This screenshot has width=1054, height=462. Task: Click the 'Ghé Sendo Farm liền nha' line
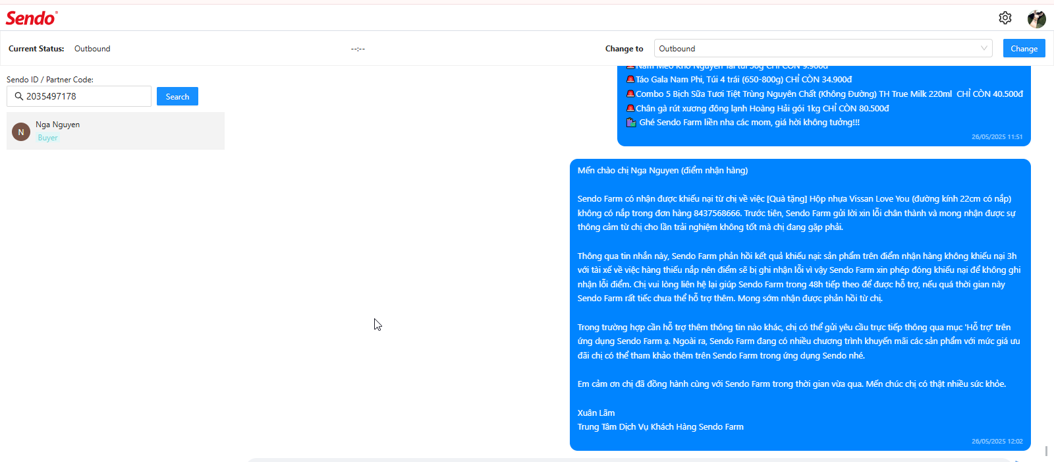(x=742, y=122)
